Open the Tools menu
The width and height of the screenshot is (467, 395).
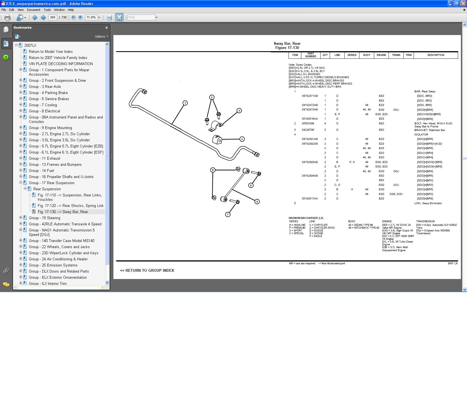click(x=47, y=10)
